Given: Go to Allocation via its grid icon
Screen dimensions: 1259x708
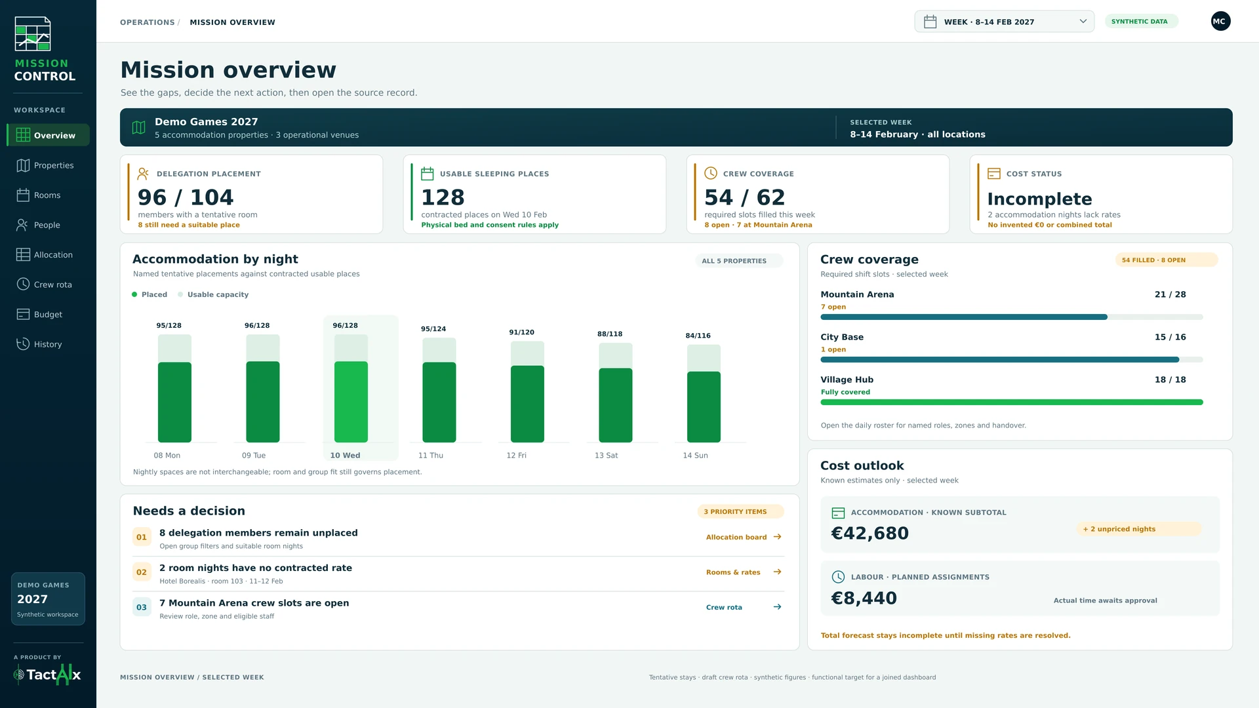Looking at the screenshot, I should (x=23, y=255).
